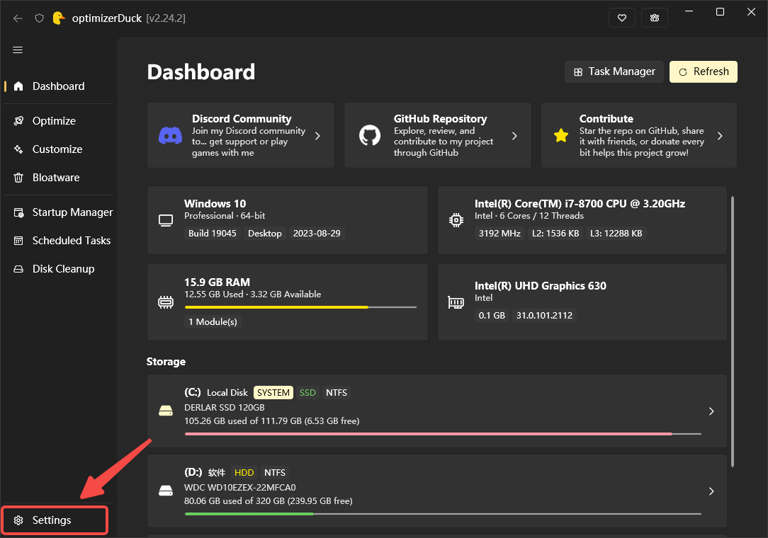The image size is (768, 538).
Task: Click the Intel UHD Graphics 630 title
Action: point(541,286)
